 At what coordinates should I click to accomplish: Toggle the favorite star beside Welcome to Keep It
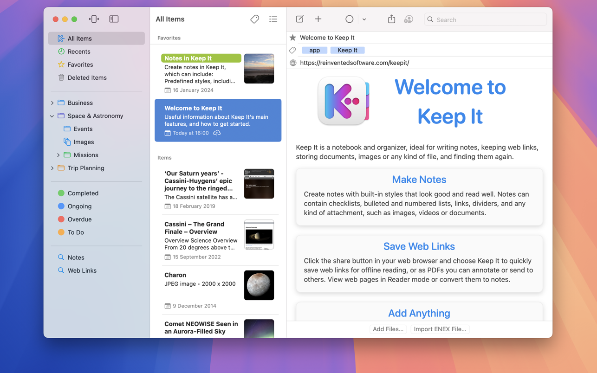[x=293, y=38]
